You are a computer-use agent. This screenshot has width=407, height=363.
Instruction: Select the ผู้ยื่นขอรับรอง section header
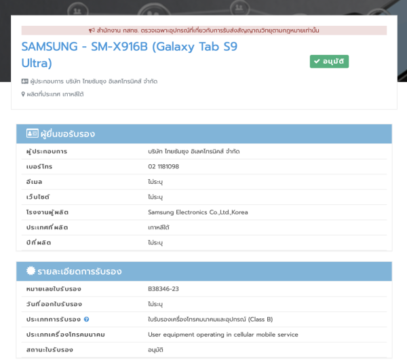point(203,134)
